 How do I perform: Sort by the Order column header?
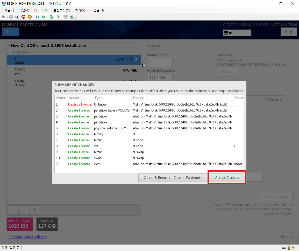click(61, 98)
